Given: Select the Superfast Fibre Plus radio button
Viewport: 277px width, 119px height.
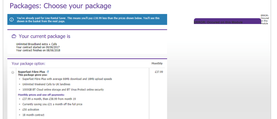Looking at the screenshot, I should (x=13, y=72).
